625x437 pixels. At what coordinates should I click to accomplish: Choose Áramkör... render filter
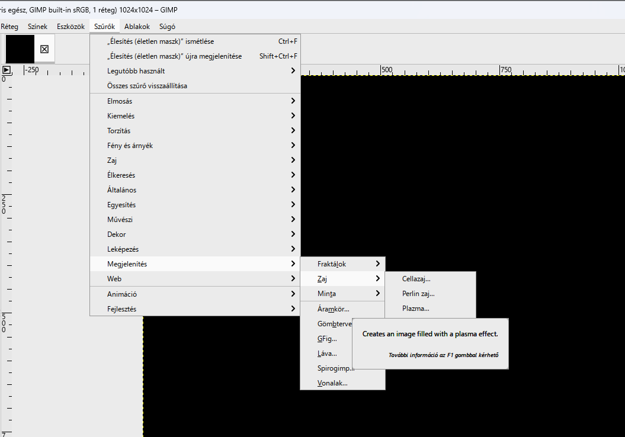point(342,309)
